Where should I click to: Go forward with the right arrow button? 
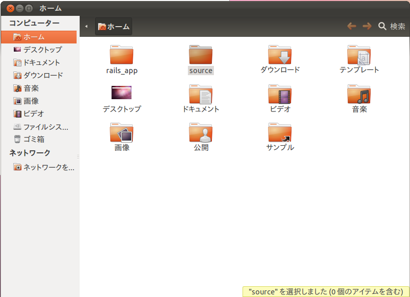[x=367, y=26]
